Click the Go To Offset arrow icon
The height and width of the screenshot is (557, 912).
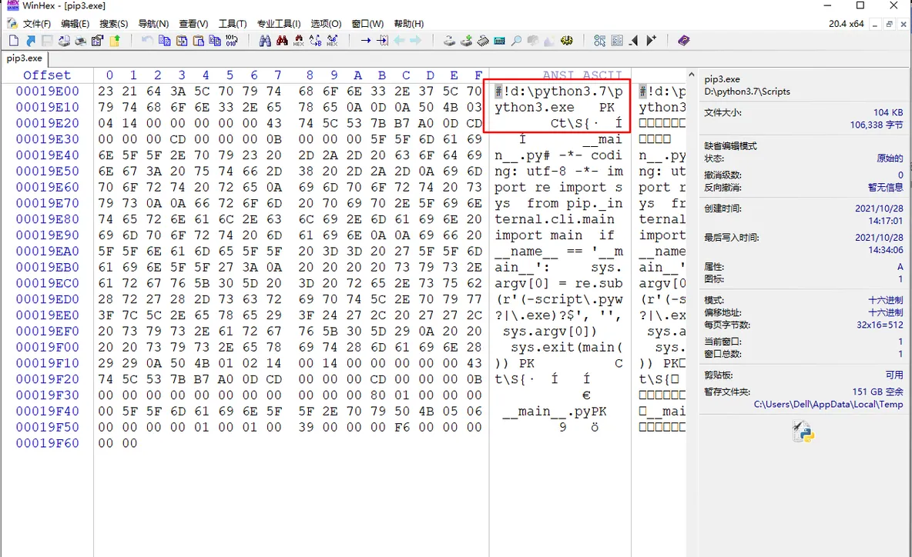[x=366, y=41]
